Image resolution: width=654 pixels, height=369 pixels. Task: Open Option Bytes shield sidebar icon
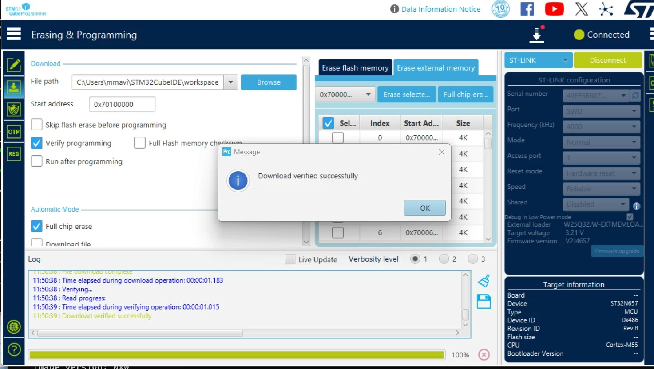pos(14,110)
